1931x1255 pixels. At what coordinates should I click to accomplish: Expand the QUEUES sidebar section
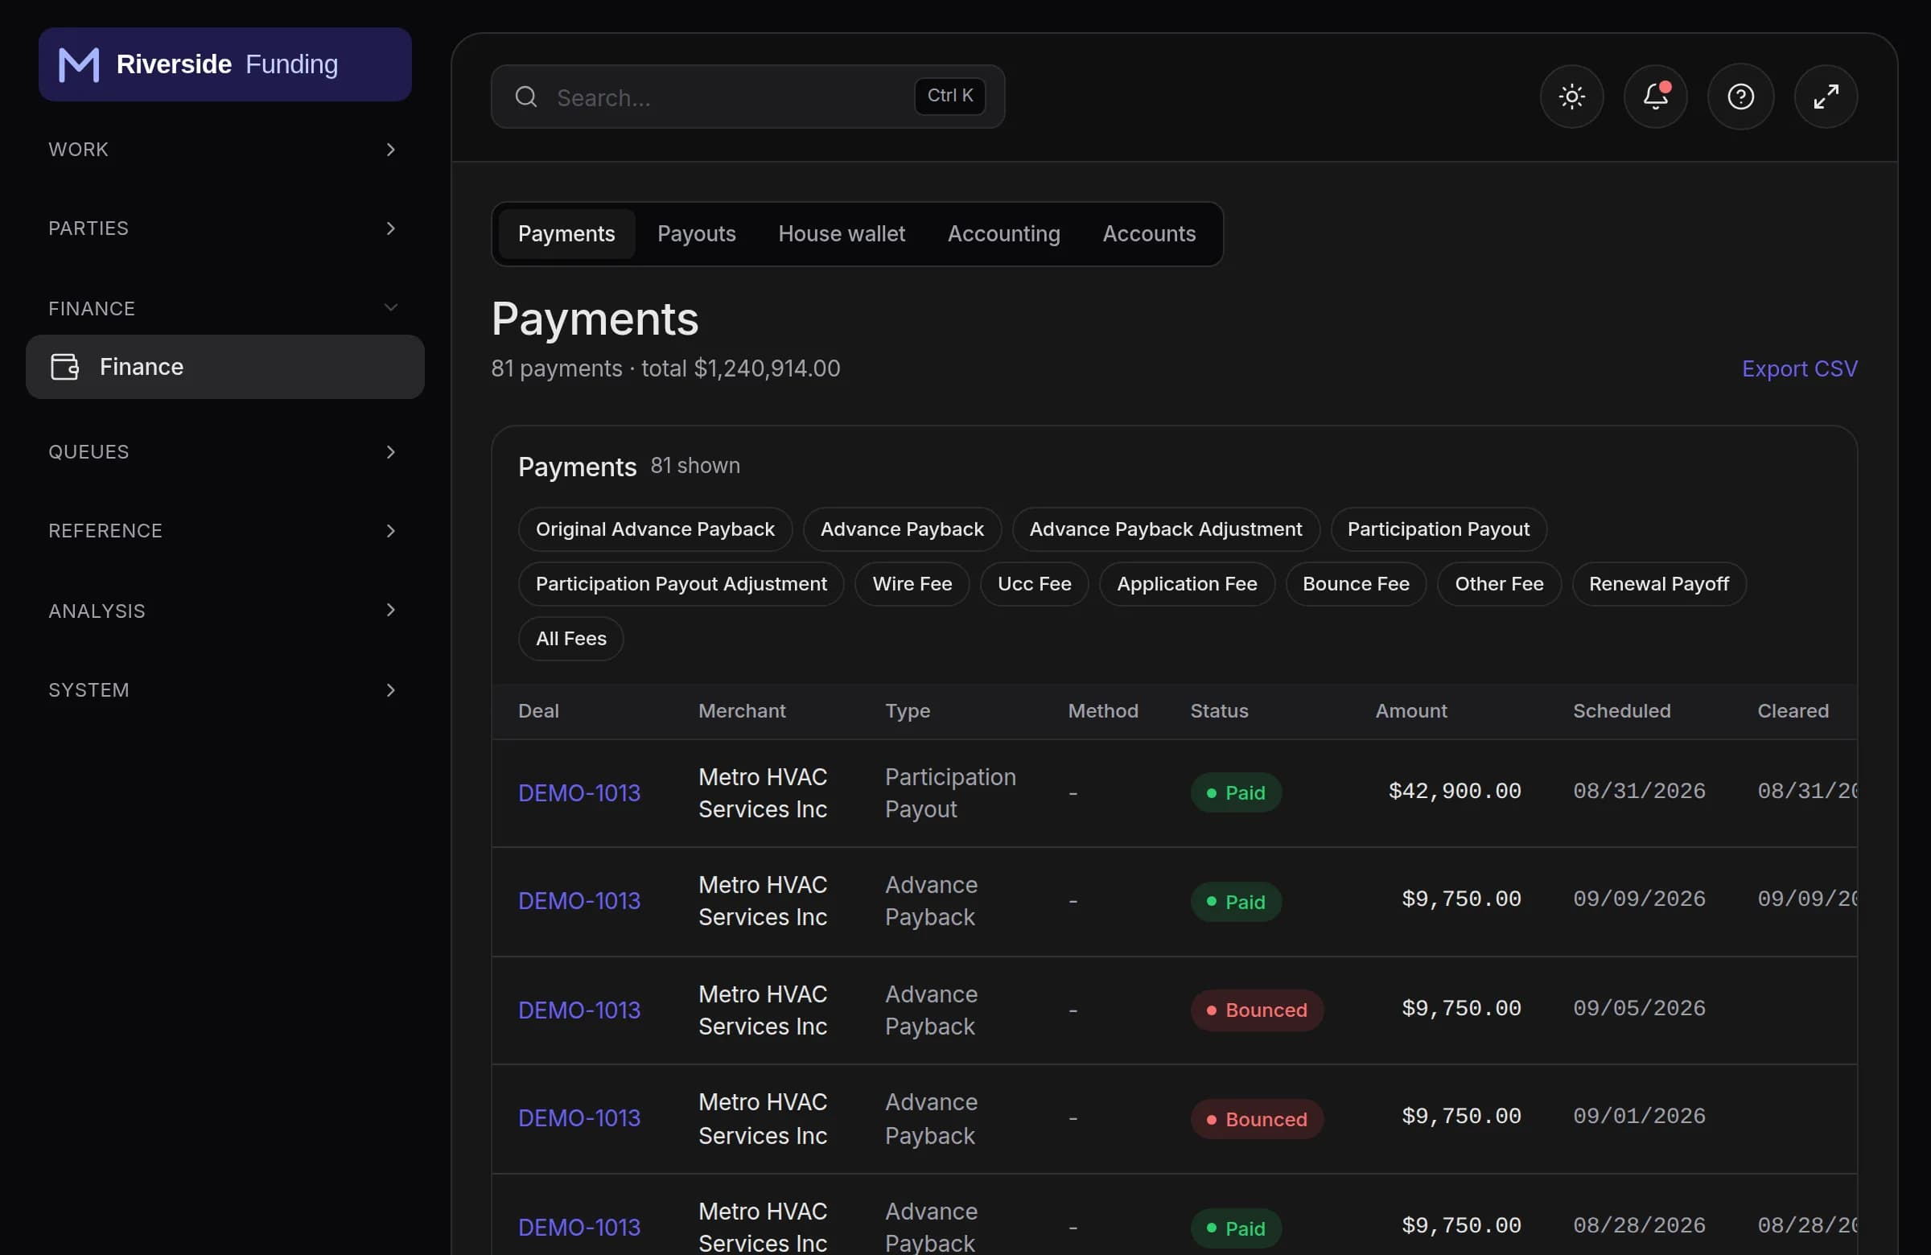(x=224, y=451)
